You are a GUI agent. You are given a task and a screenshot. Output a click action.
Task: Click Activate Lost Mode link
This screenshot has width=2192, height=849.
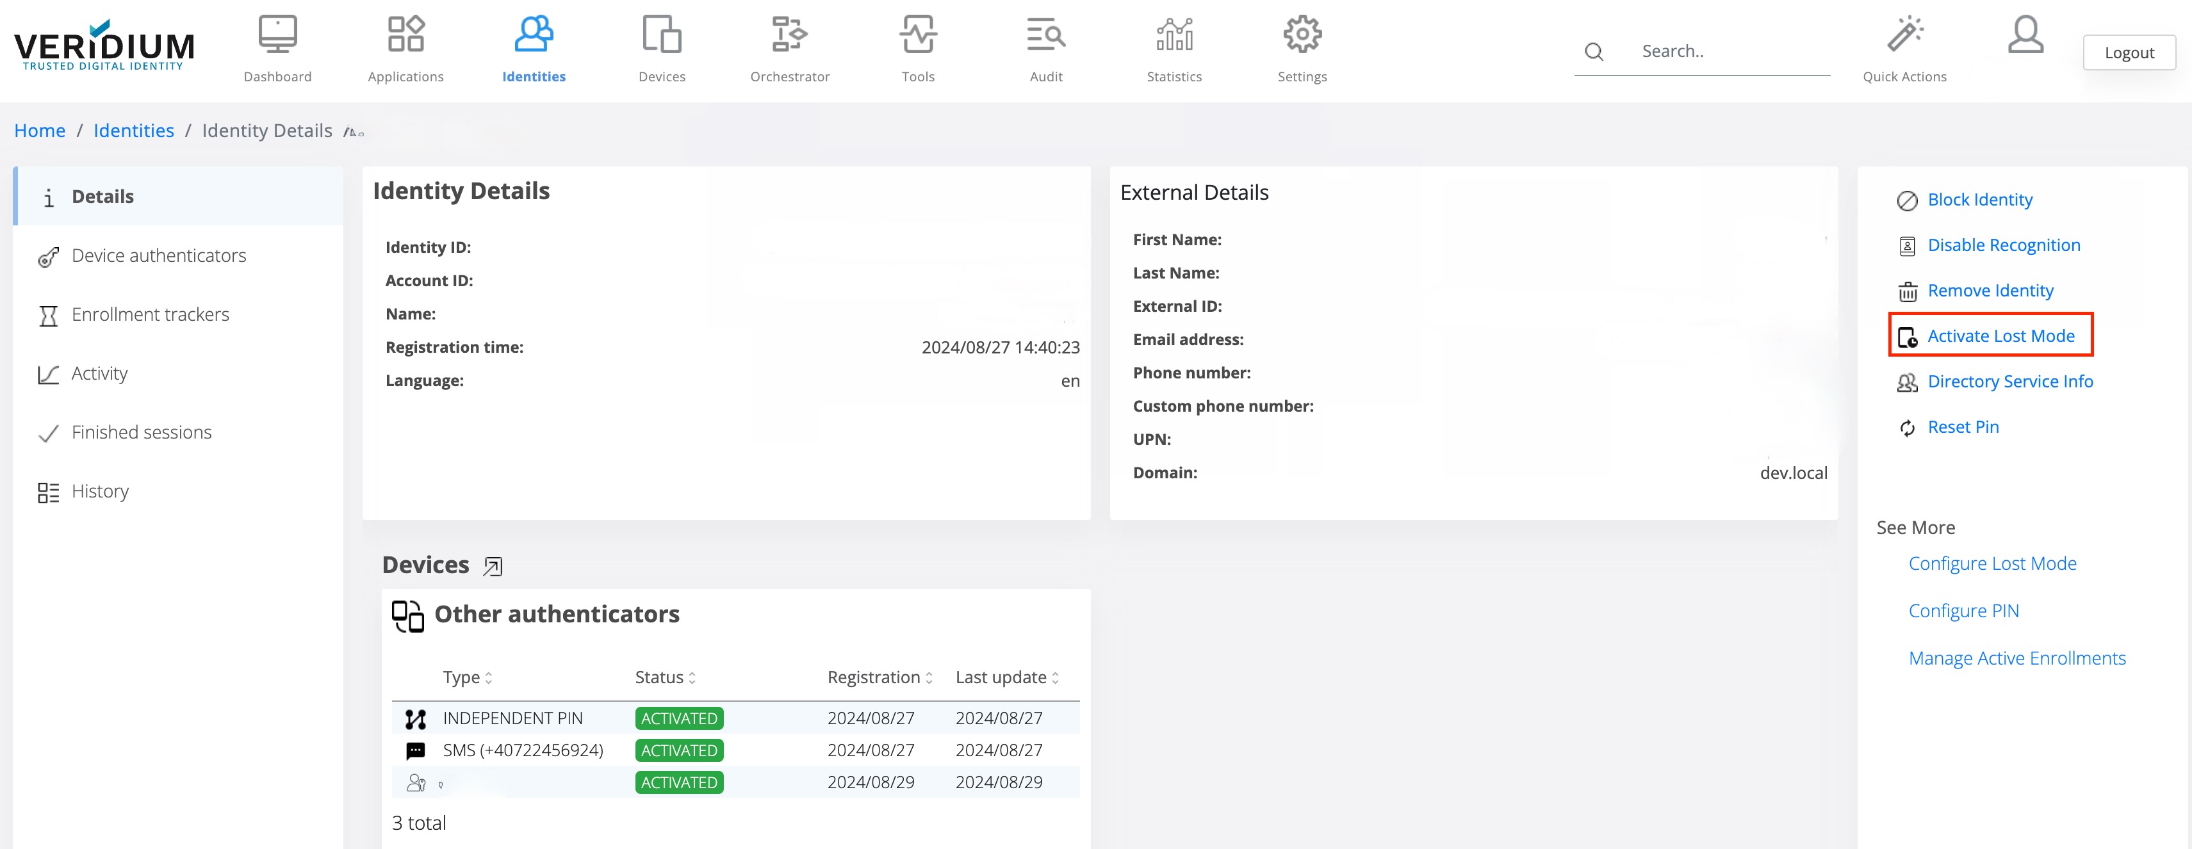(x=2000, y=336)
